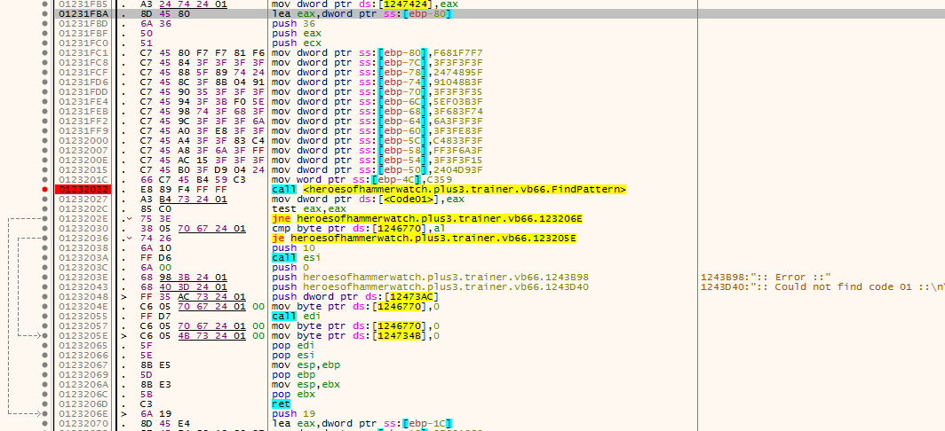Viewport: 945px width, 431px height.
Task: Toggle breakpoint dot at address 01231FBD
Action: pyautogui.click(x=45, y=23)
